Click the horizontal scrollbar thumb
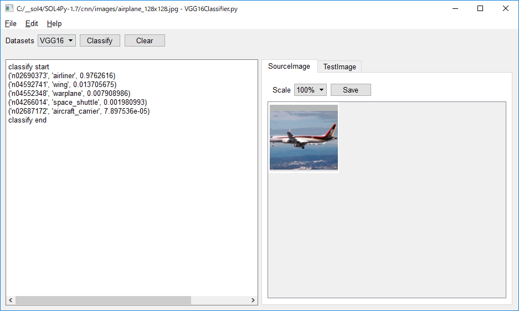 (103, 300)
